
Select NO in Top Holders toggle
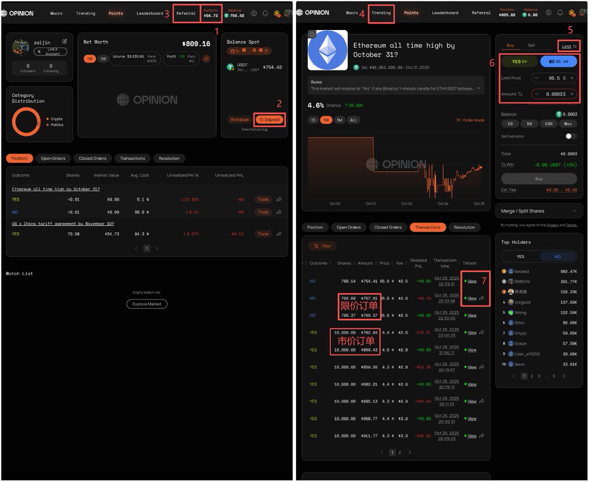pyautogui.click(x=557, y=256)
